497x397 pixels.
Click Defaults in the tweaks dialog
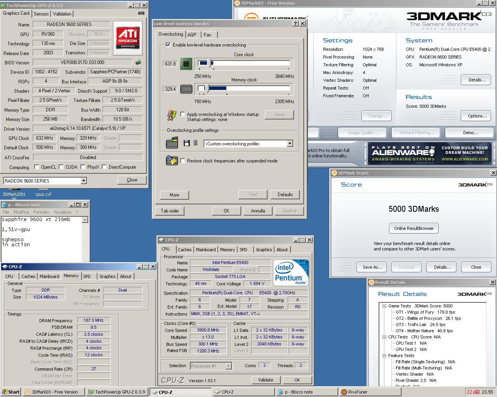point(285,195)
